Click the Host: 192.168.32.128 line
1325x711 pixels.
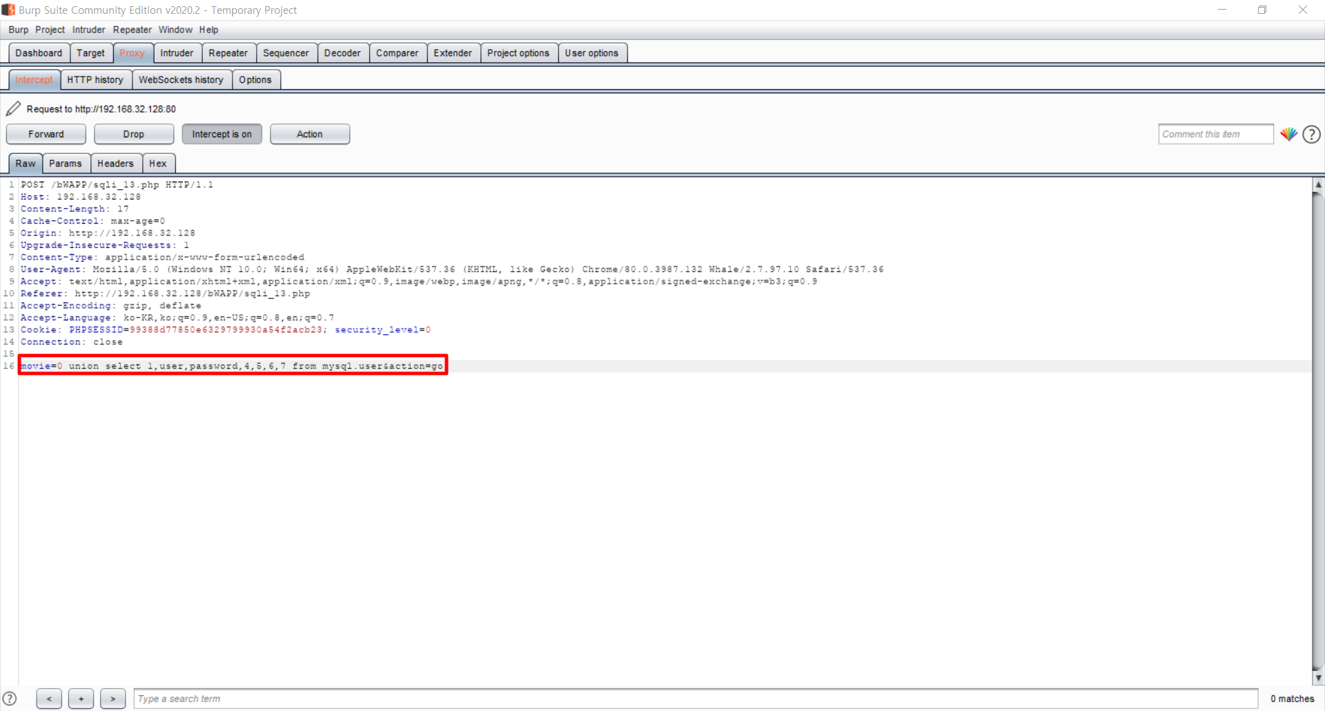pyautogui.click(x=81, y=197)
